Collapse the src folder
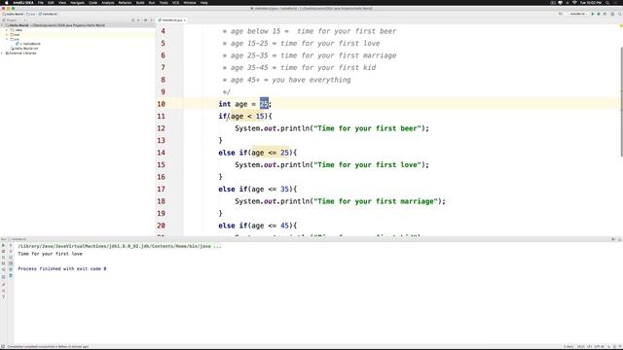This screenshot has height=350, width=623. (x=7, y=39)
